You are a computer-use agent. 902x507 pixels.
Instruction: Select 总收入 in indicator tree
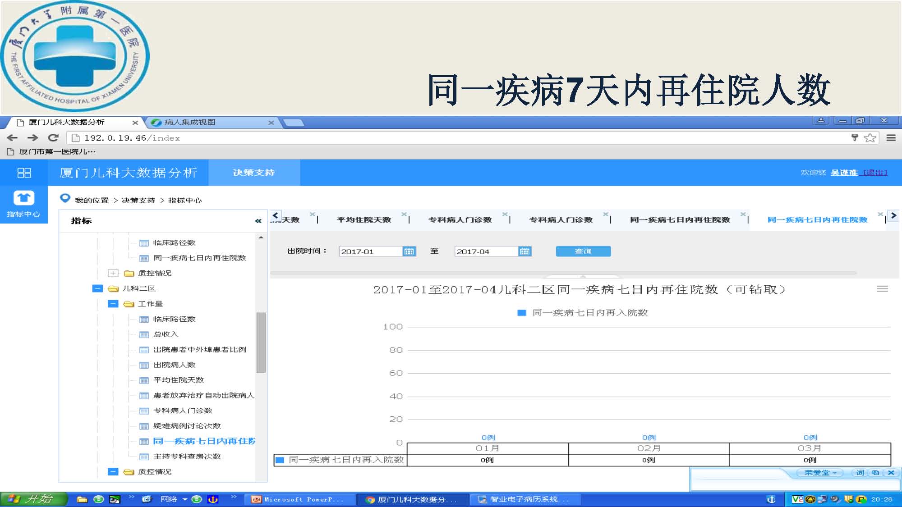pos(166,334)
